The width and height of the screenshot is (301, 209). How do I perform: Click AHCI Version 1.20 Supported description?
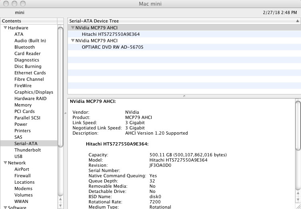(157, 133)
